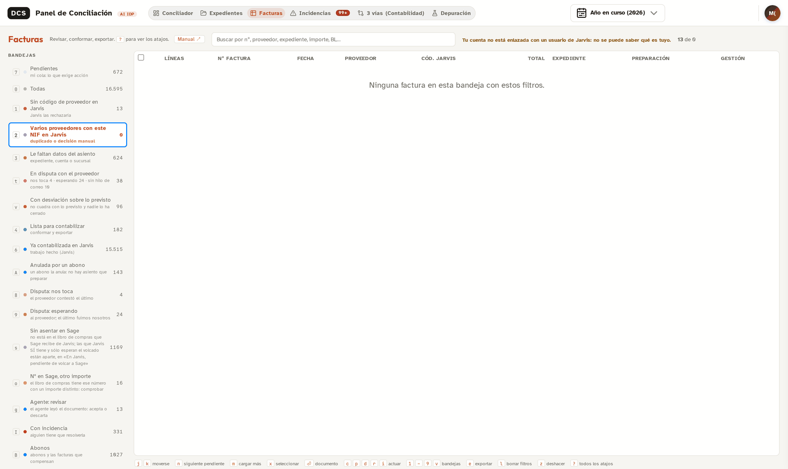Viewport: 788px width, 469px height.
Task: Select Sin código de proveedor en Jarvis tray
Action: [68, 108]
